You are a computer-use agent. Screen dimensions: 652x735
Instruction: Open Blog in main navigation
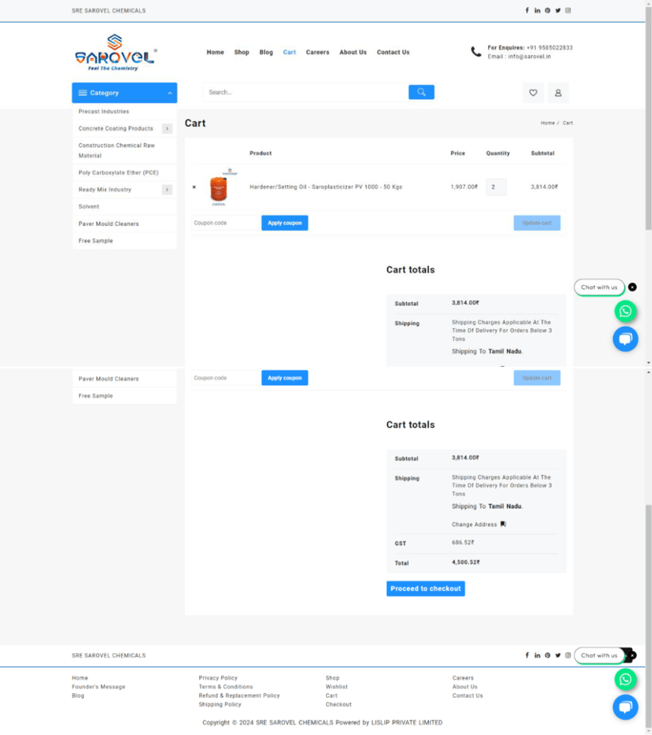pos(266,52)
